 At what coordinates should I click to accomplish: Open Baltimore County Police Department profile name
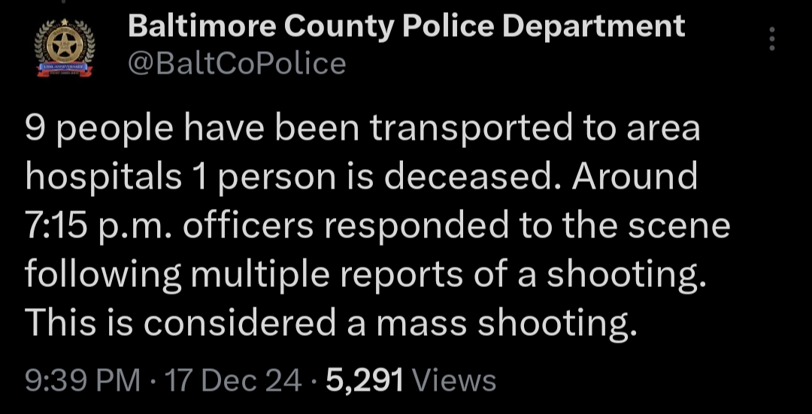[406, 27]
